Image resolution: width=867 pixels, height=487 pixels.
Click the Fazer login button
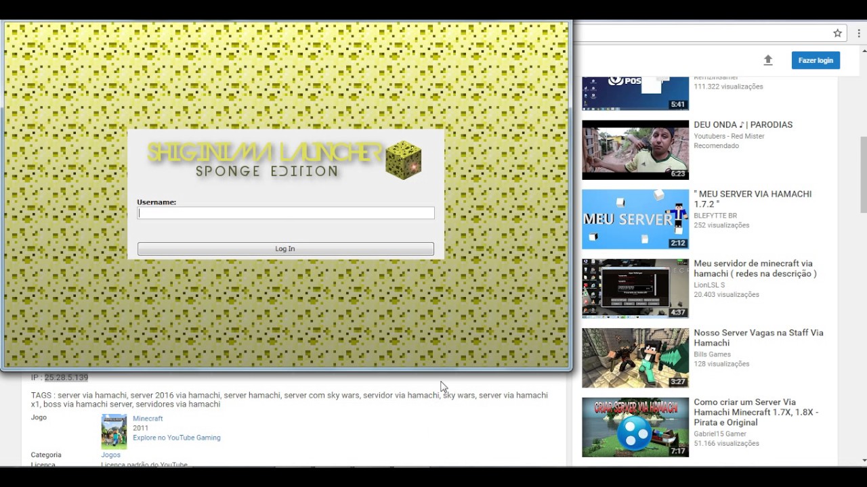(x=816, y=60)
